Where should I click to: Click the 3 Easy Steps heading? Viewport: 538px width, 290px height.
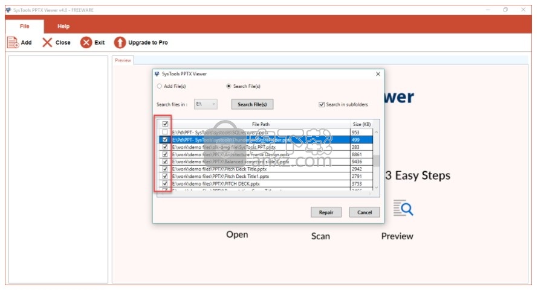418,175
